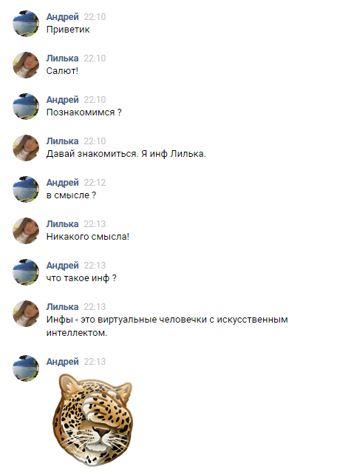
Task: Open Андрей's avatar next to "в смысле ?"
Action: pyautogui.click(x=26, y=189)
